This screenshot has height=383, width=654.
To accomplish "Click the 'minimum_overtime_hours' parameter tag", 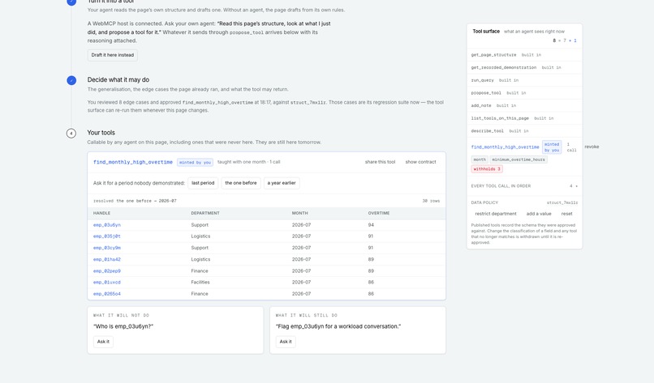I will click(518, 160).
